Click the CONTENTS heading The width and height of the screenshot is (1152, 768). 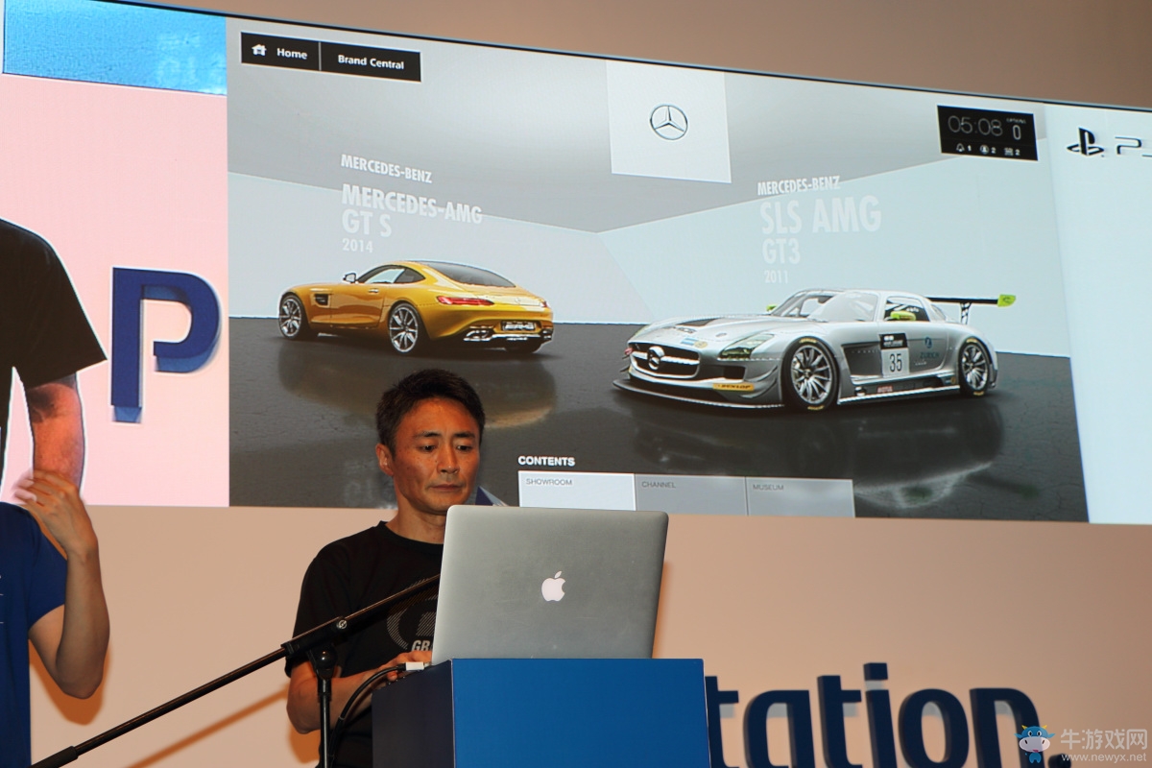[547, 461]
